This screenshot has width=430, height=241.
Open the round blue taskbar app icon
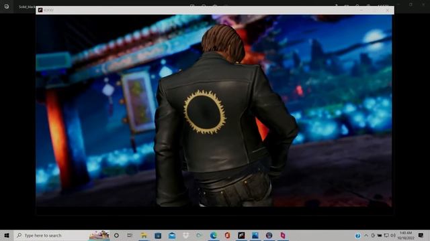coord(269,235)
